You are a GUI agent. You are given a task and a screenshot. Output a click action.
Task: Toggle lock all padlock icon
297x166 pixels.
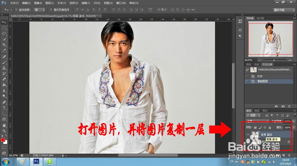(x=270, y=128)
